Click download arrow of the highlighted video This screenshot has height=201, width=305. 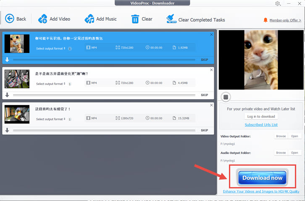click(x=7, y=60)
